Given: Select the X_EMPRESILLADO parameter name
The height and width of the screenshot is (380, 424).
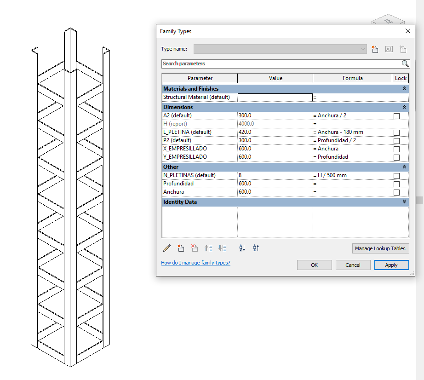Looking at the screenshot, I should (x=185, y=149).
